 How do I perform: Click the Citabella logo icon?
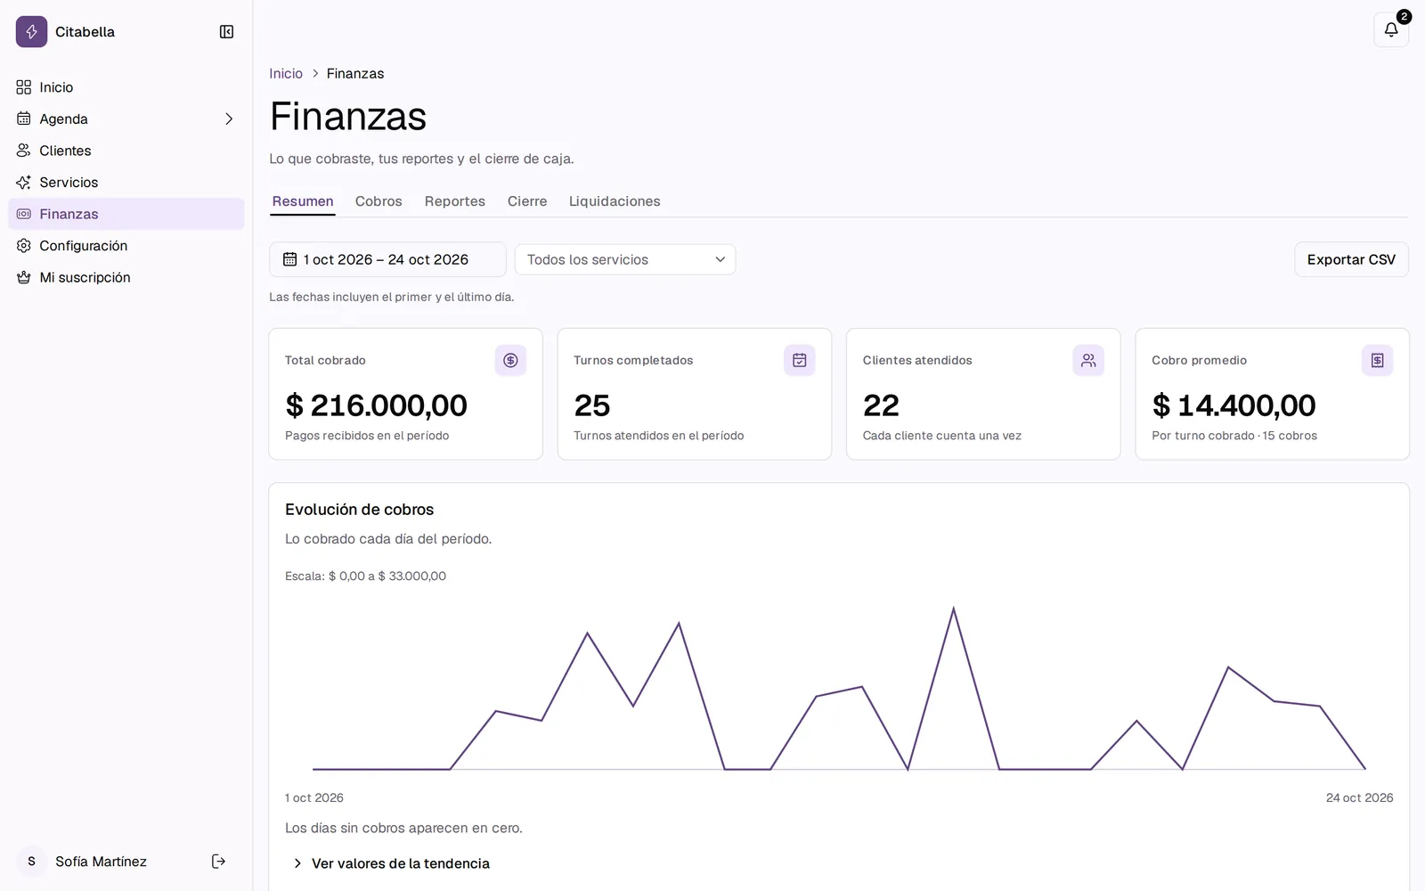pos(31,32)
